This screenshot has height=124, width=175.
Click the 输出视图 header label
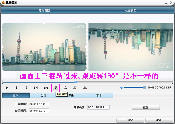pyautogui.click(x=131, y=11)
